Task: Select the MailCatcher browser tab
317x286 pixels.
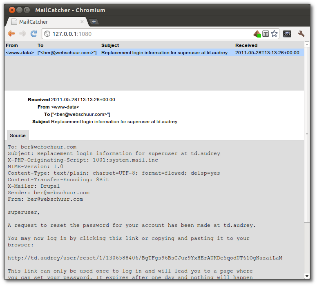Action: tap(47, 22)
